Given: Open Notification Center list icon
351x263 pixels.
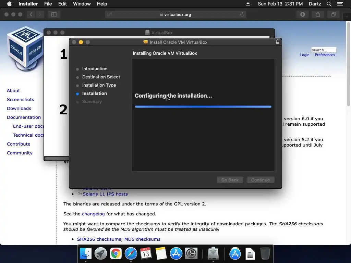Looking at the screenshot, I should pyautogui.click(x=340, y=4).
